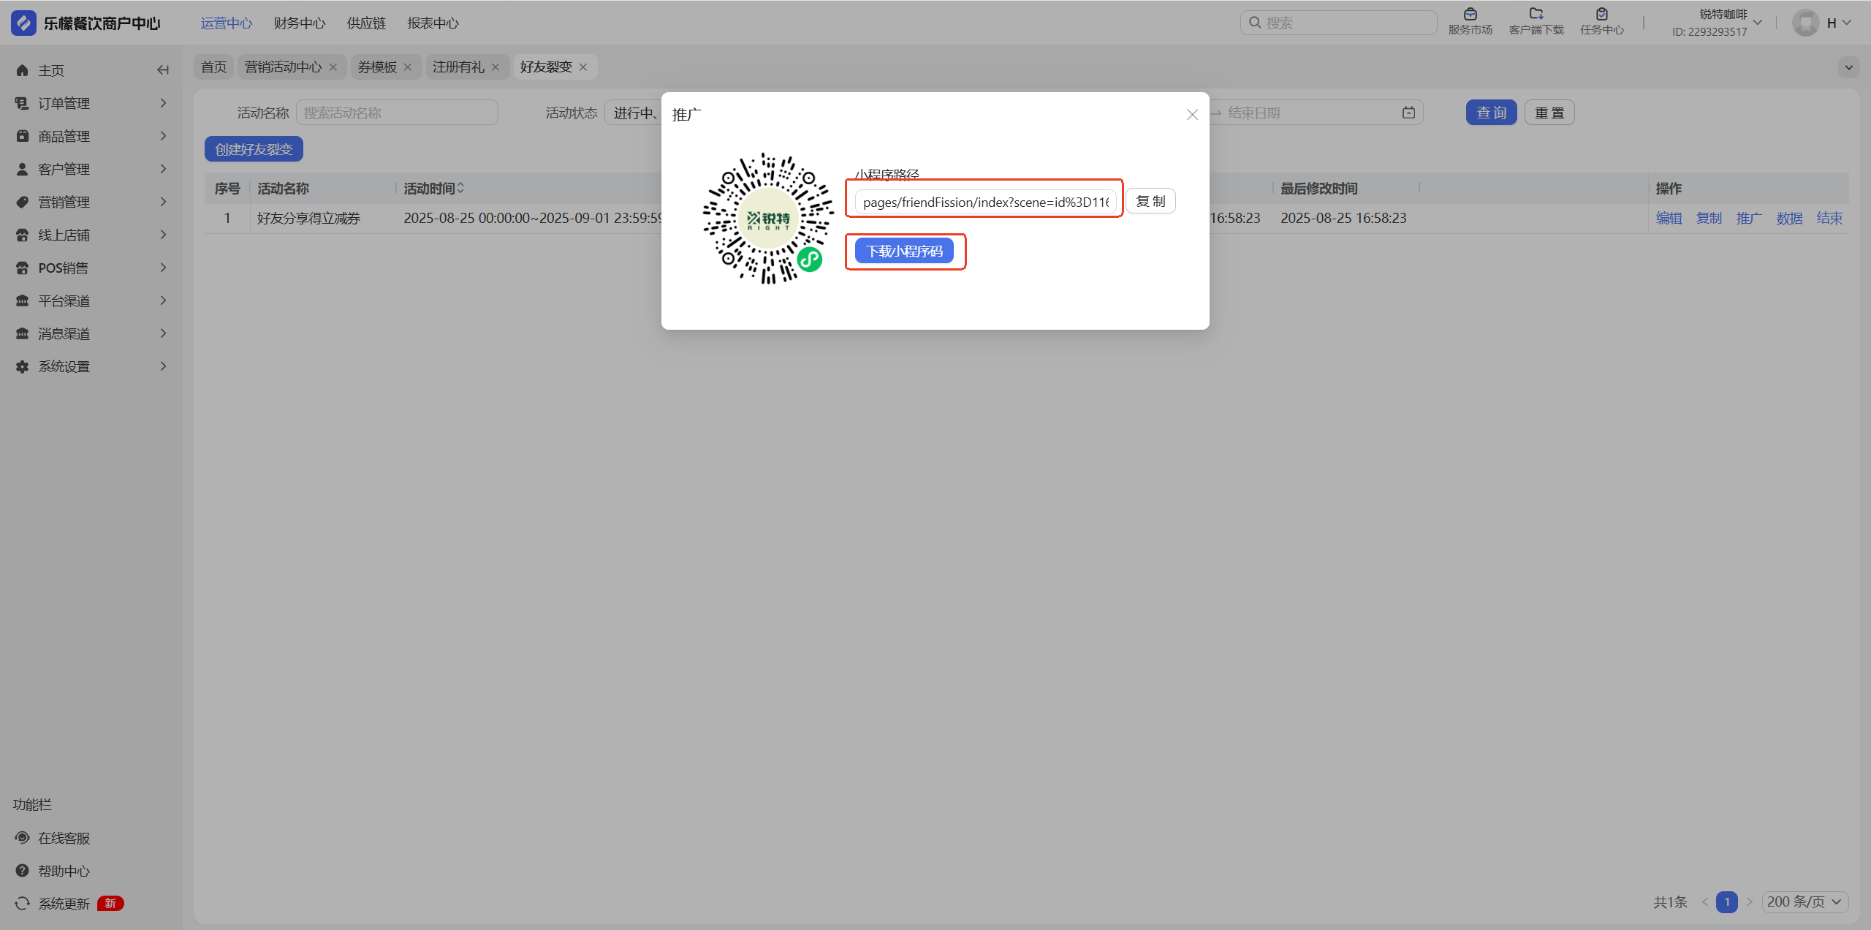Open the 供应链 top menu
1871x930 pixels.
pos(366,23)
